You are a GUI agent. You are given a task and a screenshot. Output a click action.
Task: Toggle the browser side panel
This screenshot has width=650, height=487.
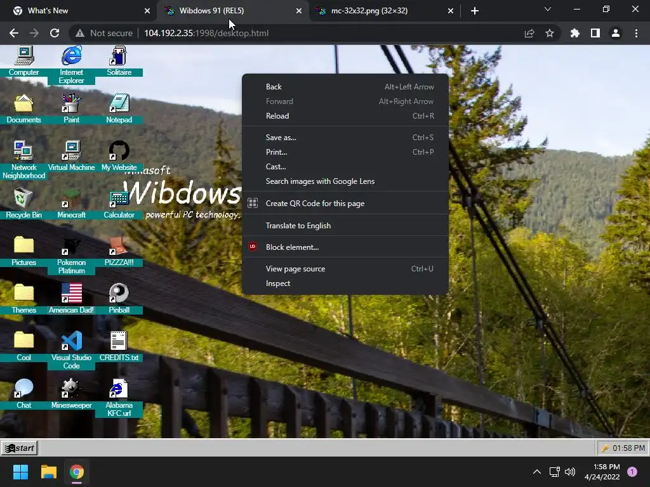[595, 33]
